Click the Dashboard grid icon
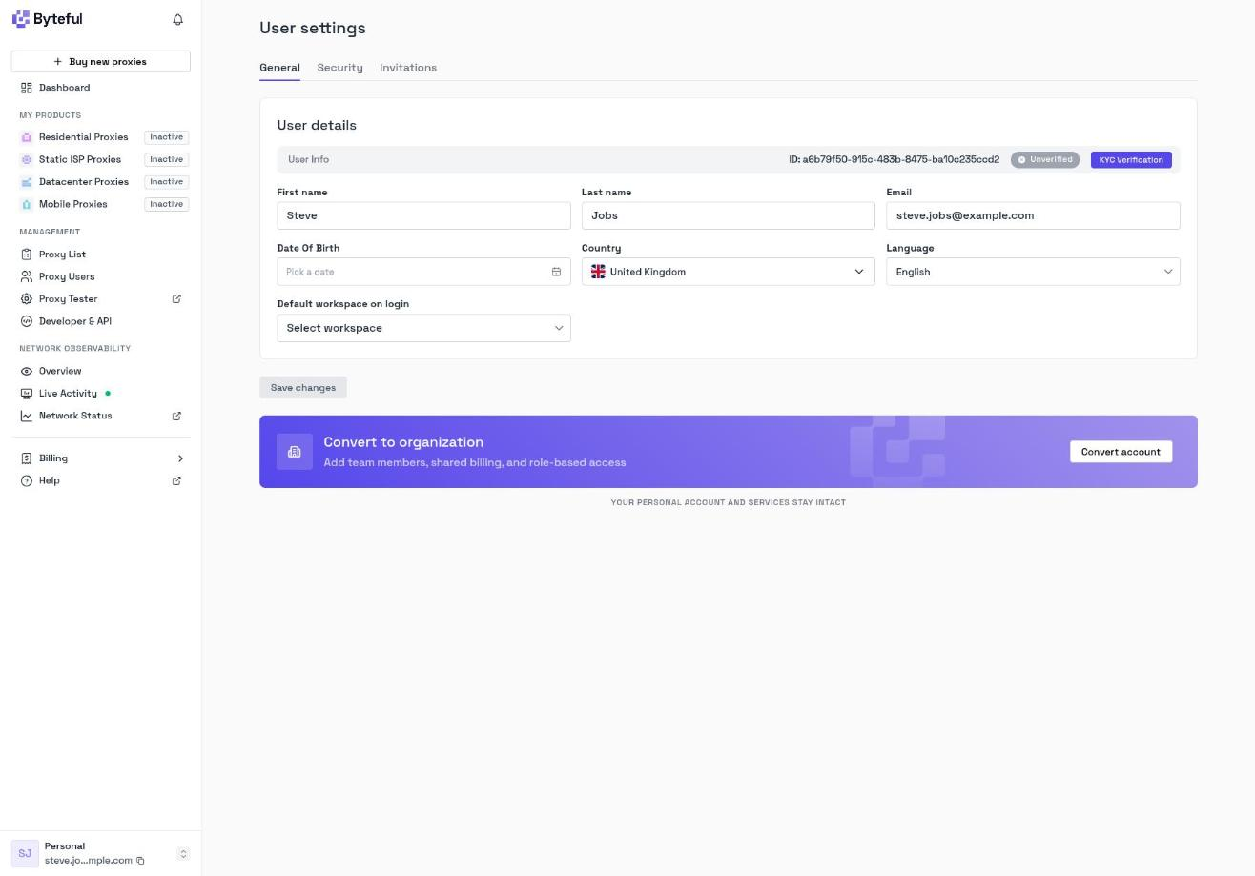Screen dimensions: 1255x876 coord(27,88)
